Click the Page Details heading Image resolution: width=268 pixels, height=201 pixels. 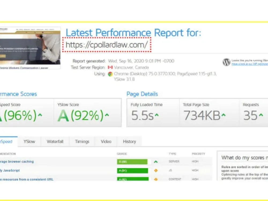point(142,94)
